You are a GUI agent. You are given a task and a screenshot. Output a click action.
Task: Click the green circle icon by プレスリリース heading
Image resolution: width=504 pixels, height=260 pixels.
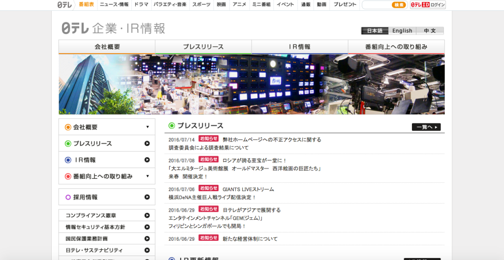[x=172, y=126]
